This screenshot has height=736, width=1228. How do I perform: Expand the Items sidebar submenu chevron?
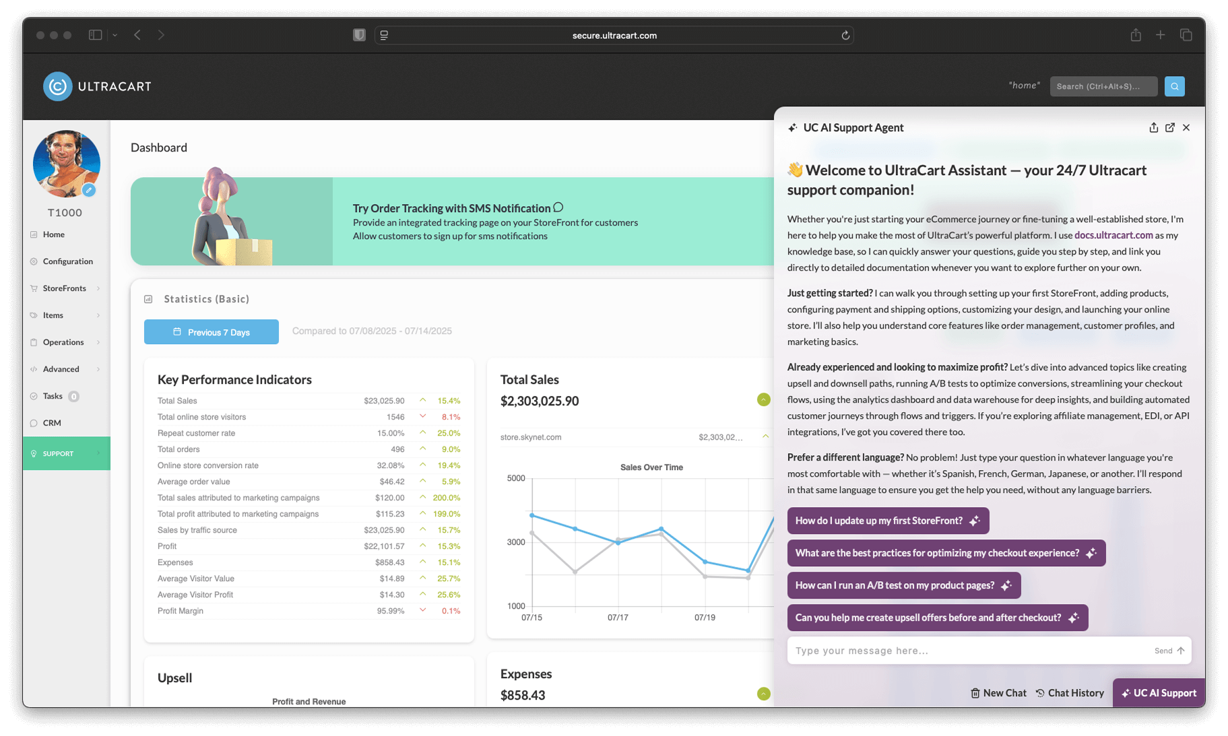tap(98, 315)
